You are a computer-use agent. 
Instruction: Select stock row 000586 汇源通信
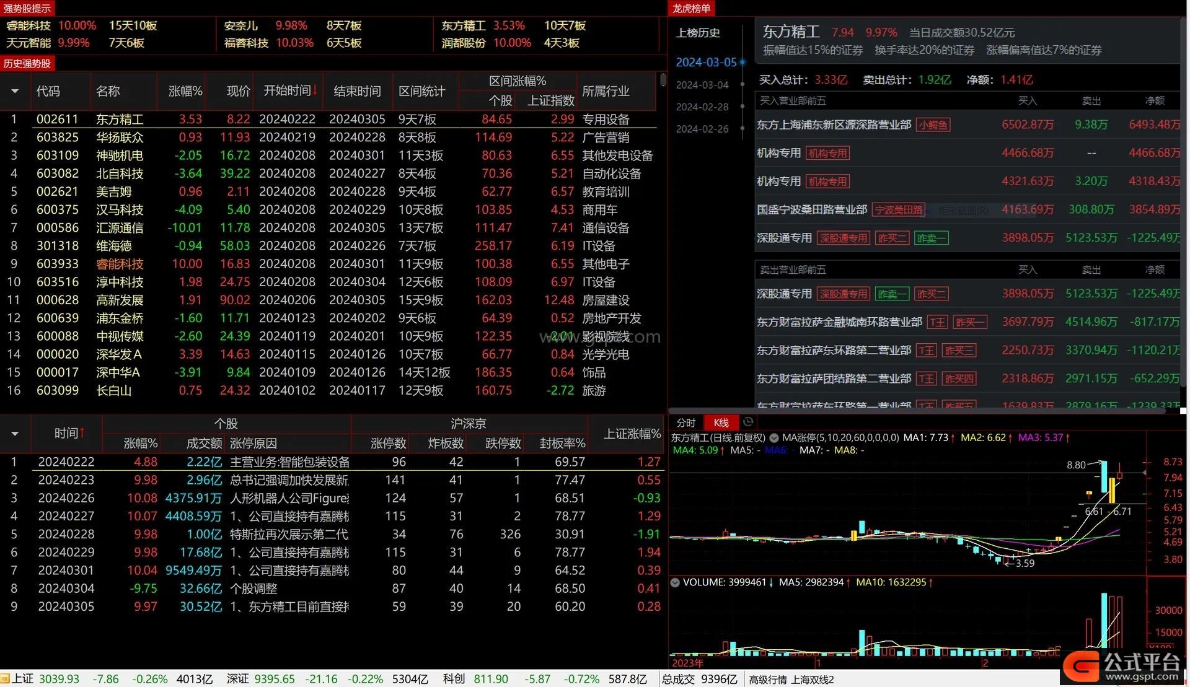pos(328,227)
